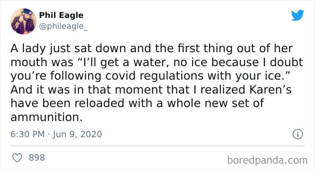Viewport: 315px width, 170px height.
Task: Click the word "moment" in the tweet
Action: pyautogui.click(x=139, y=89)
